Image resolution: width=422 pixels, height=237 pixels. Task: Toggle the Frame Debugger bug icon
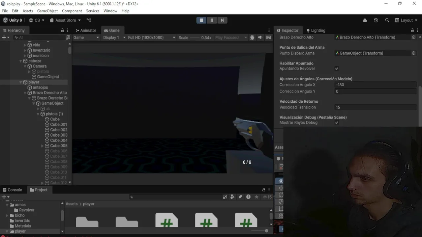(x=252, y=38)
